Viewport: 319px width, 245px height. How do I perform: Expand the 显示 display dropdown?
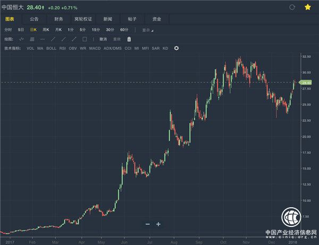(x=147, y=30)
